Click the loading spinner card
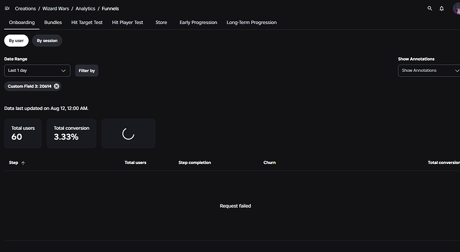The image size is (460, 252). 128,133
